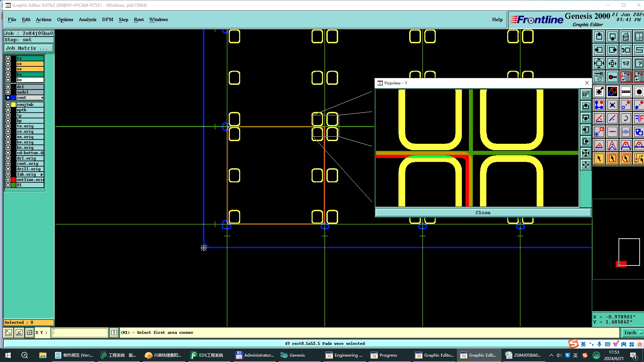Select the ruler measurement tool
The image size is (644, 362).
(x=626, y=92)
